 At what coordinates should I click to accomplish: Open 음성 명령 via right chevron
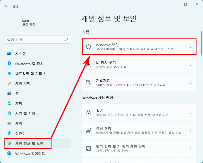[x=190, y=131]
